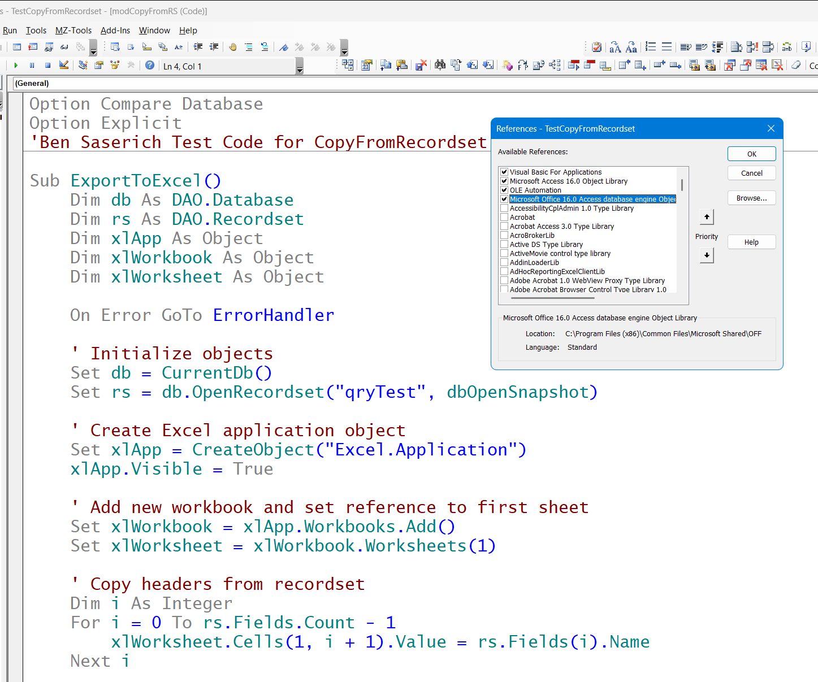Click the Browse... button
The height and width of the screenshot is (682, 818).
pos(752,198)
